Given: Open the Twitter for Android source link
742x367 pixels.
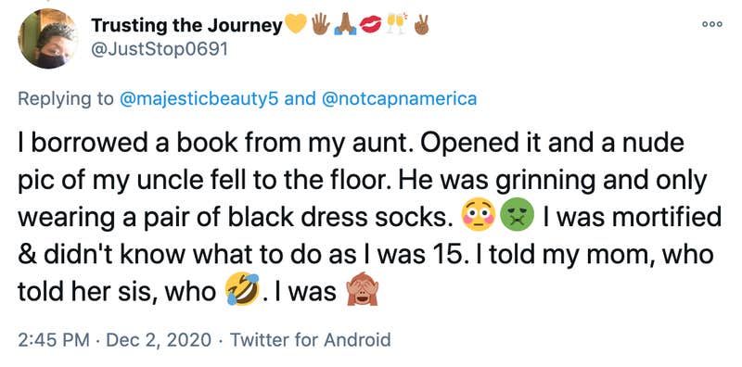Looking at the screenshot, I should pos(308,339).
